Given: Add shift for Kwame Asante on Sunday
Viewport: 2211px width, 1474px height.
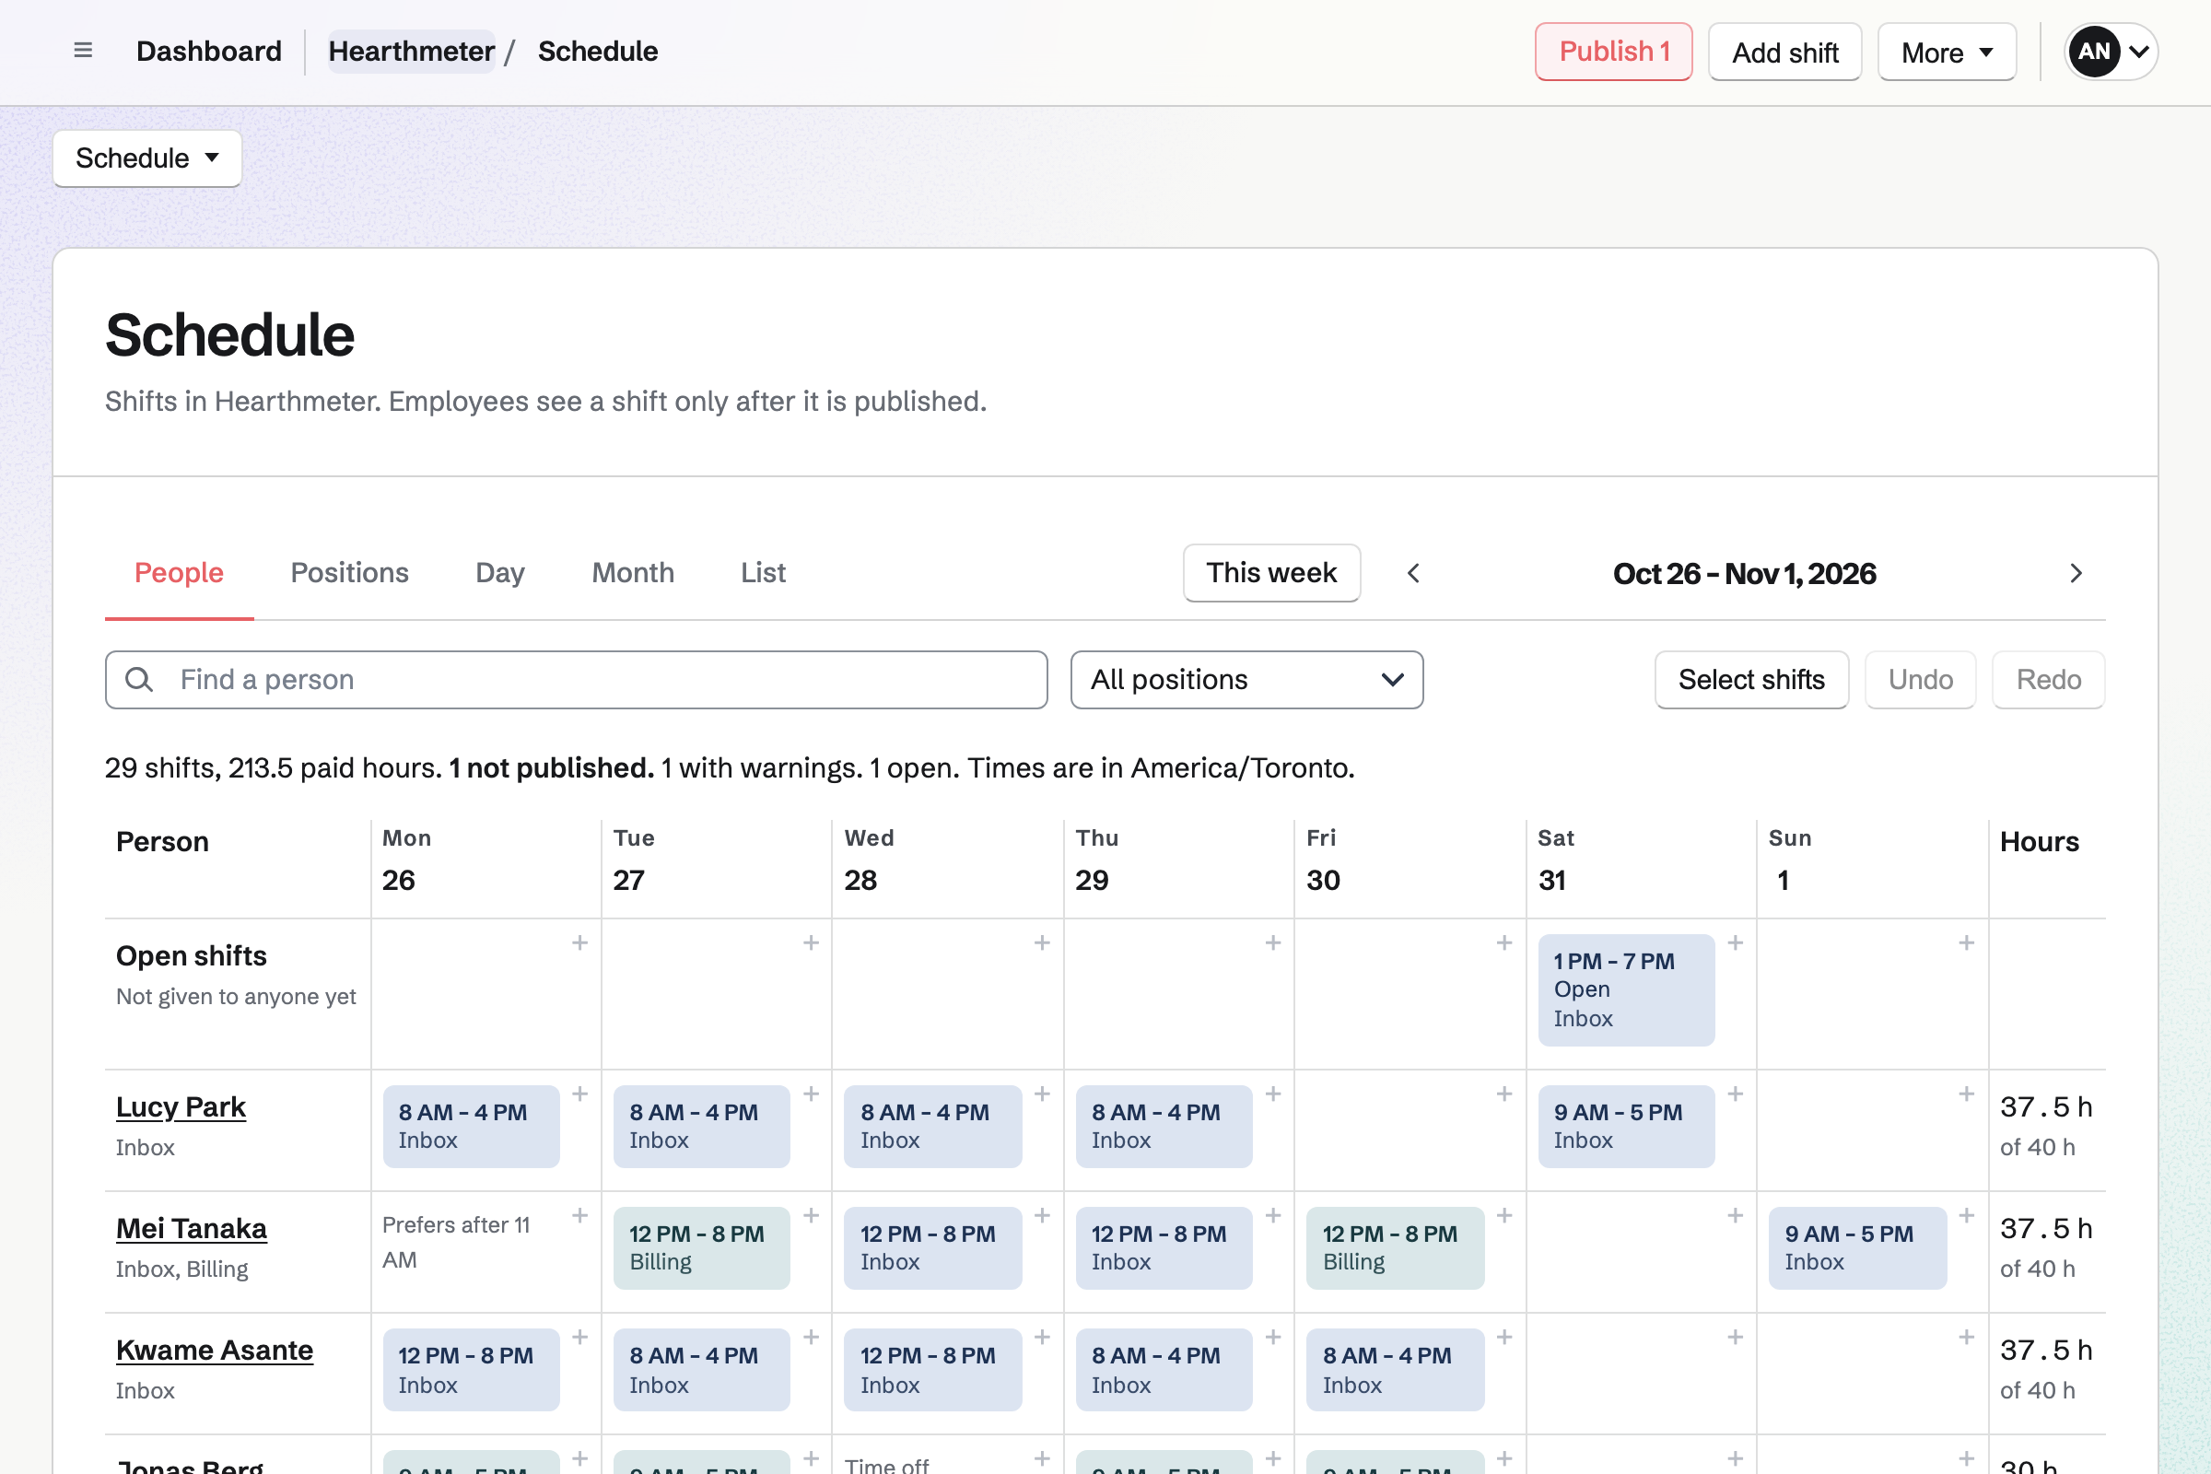Looking at the screenshot, I should point(1967,1337).
